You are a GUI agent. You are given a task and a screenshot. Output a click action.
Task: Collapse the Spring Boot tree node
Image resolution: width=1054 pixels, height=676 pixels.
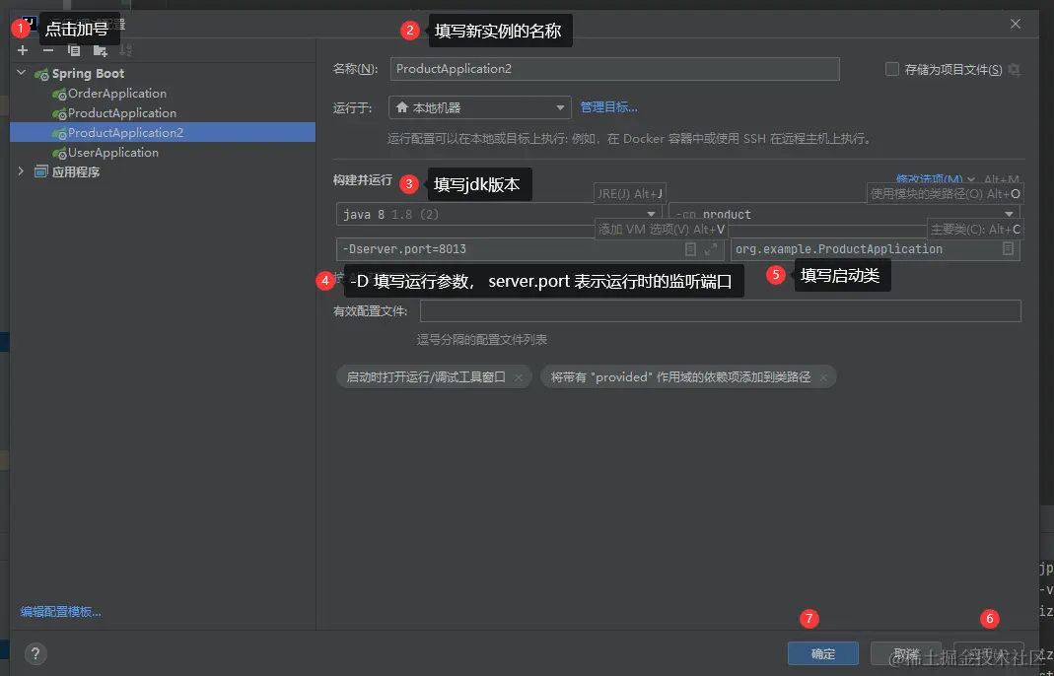[22, 73]
